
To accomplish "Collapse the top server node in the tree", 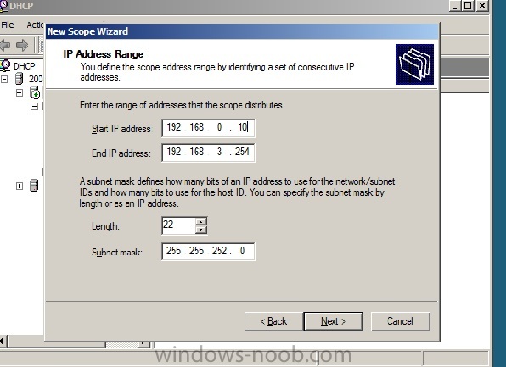I will coord(4,79).
